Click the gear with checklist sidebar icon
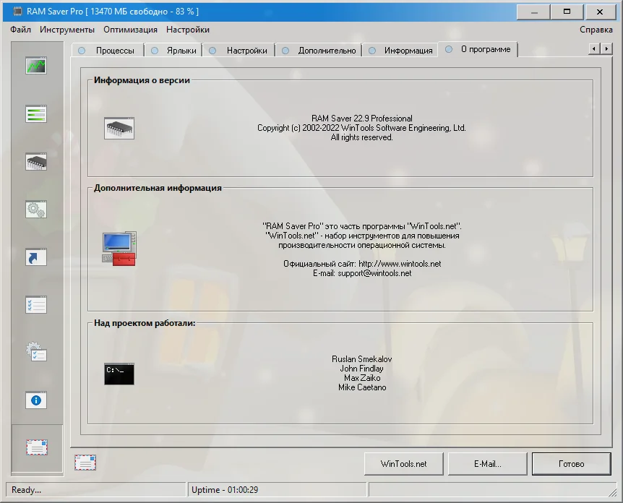Viewport: 623px width, 503px height. [x=36, y=352]
